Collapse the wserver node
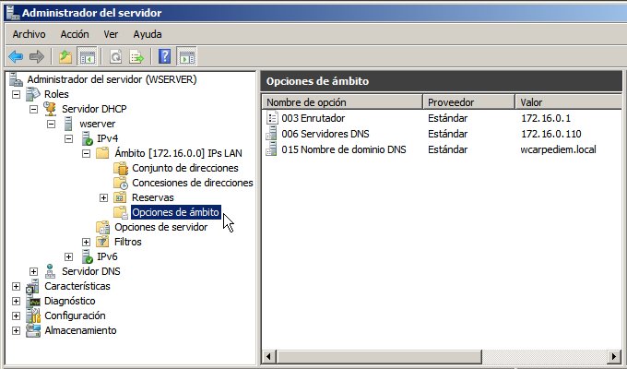This screenshot has width=627, height=369. click(x=52, y=124)
